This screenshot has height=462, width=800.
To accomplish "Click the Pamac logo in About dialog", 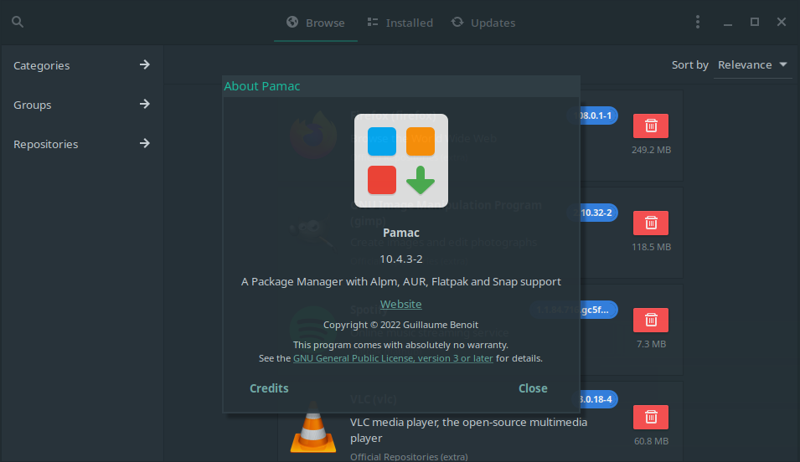I will tap(401, 161).
